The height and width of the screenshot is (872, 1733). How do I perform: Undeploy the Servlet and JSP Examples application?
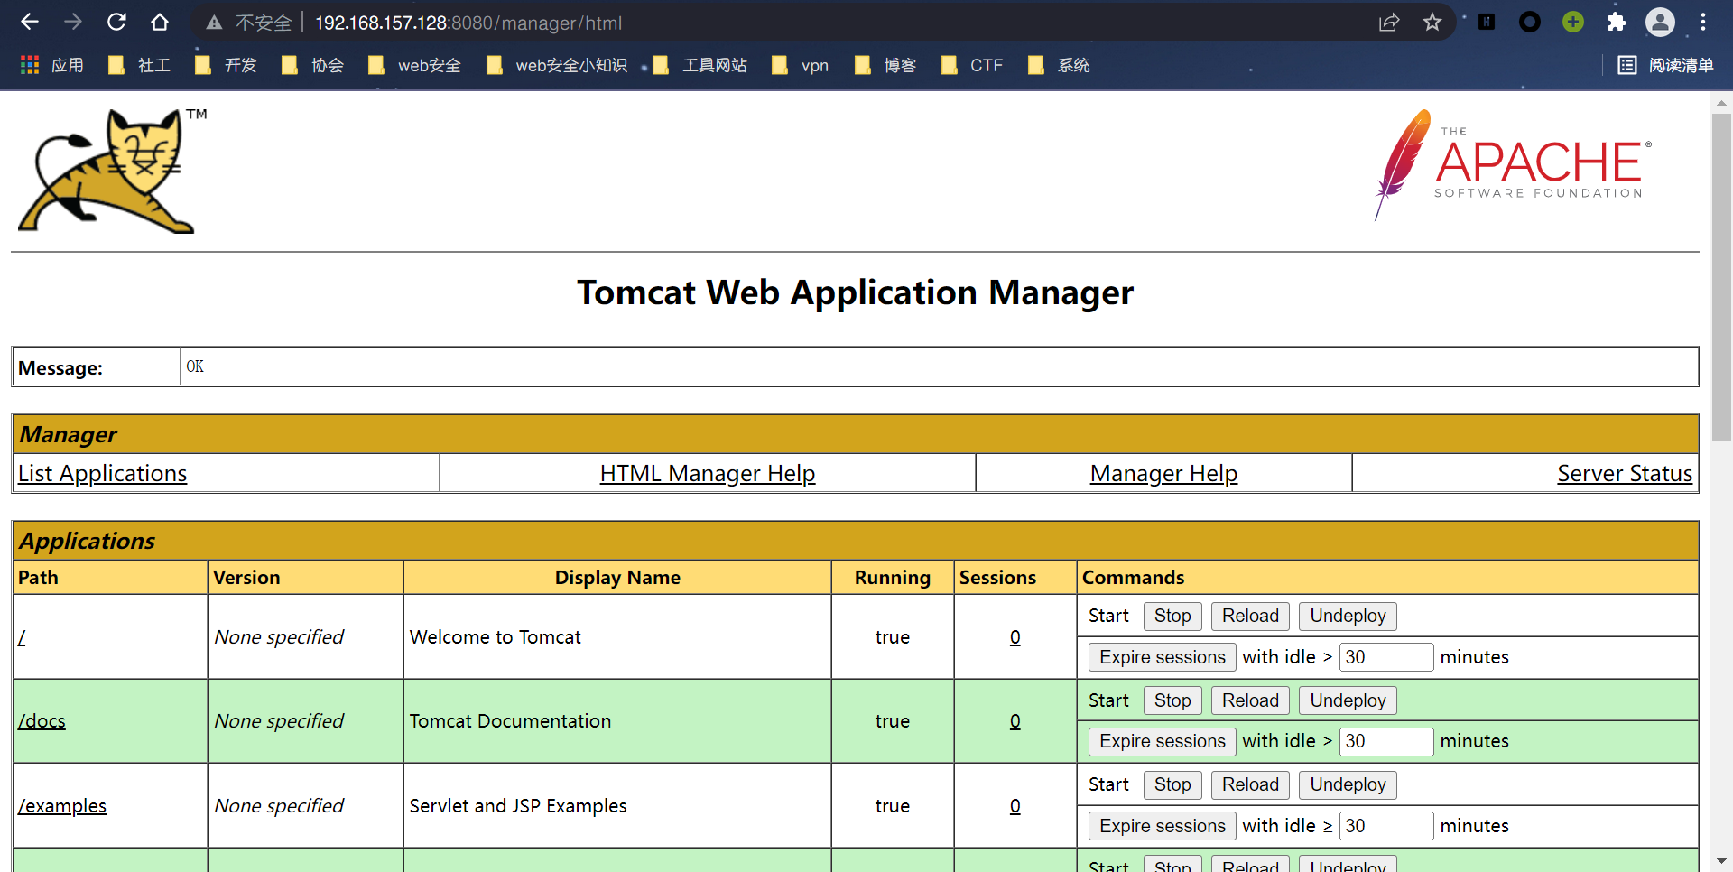1348,784
